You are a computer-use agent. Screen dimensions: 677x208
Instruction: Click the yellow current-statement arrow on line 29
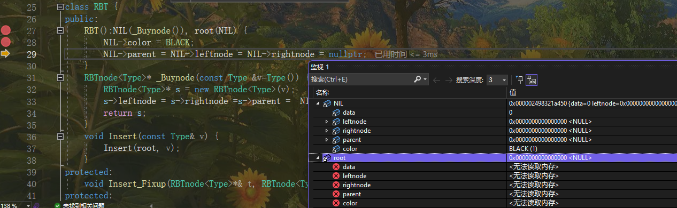pos(6,54)
